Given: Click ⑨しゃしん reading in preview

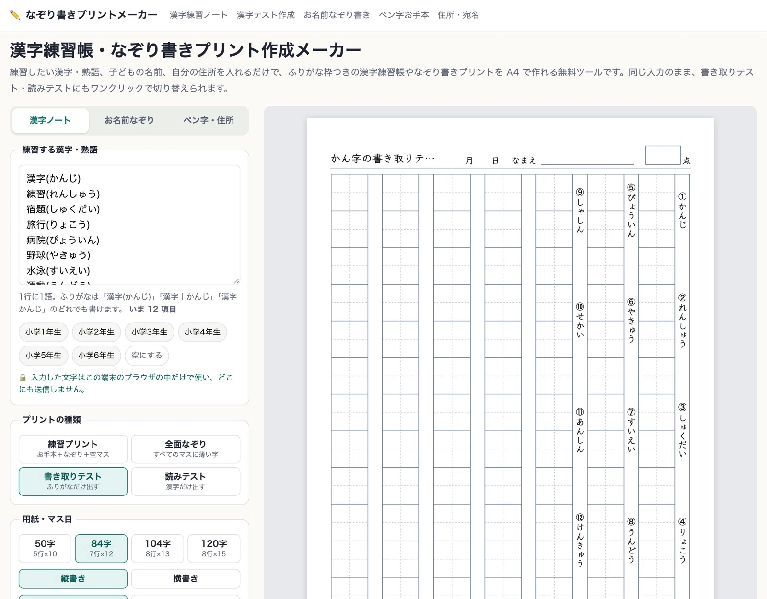Looking at the screenshot, I should pyautogui.click(x=580, y=210).
